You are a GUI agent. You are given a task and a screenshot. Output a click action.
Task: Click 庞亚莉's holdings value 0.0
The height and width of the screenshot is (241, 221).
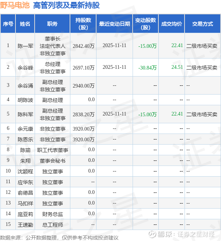pyautogui.click(x=91, y=213)
